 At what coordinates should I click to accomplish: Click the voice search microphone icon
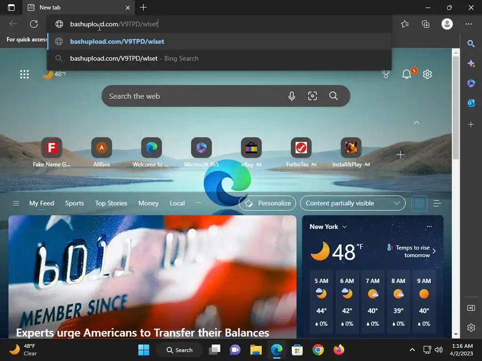292,96
